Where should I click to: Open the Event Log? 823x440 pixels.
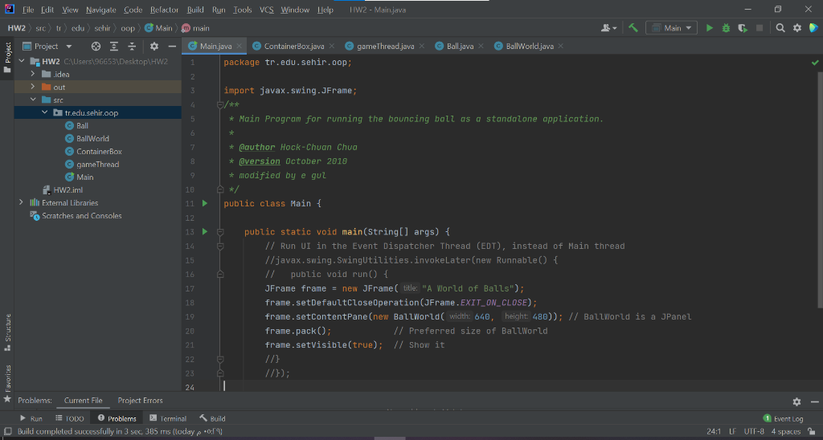click(x=783, y=418)
